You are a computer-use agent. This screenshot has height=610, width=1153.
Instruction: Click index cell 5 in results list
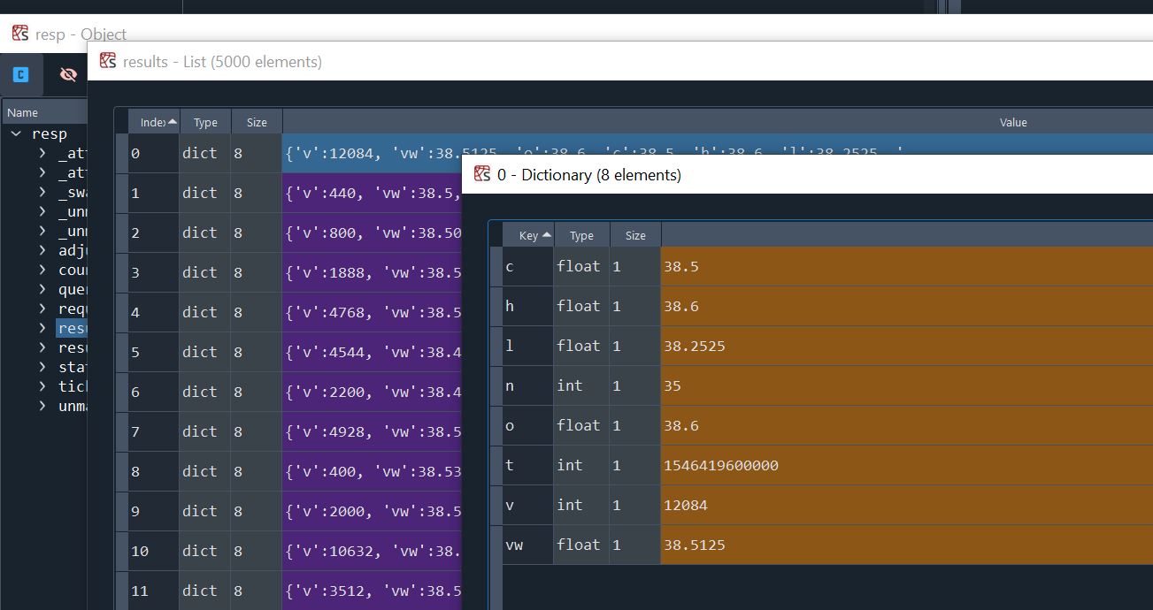(154, 352)
